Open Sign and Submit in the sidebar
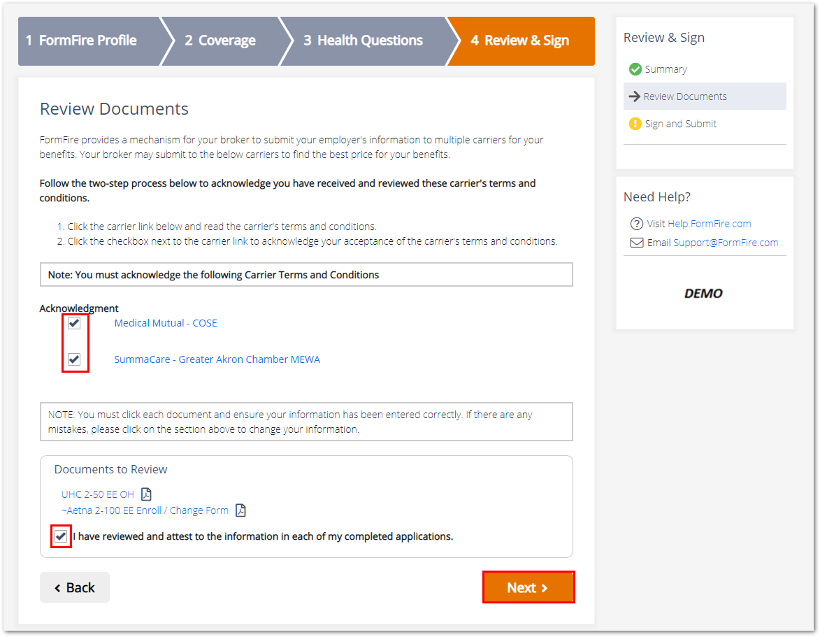820x637 pixels. 680,124
